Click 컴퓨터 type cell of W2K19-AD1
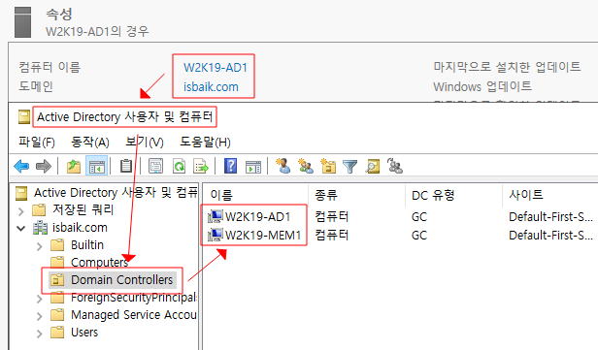 [332, 217]
